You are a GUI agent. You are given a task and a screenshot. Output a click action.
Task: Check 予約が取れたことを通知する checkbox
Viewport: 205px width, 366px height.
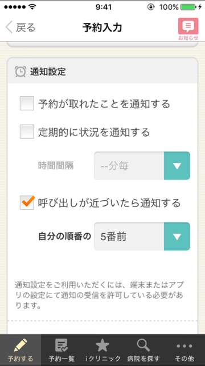[x=27, y=103]
